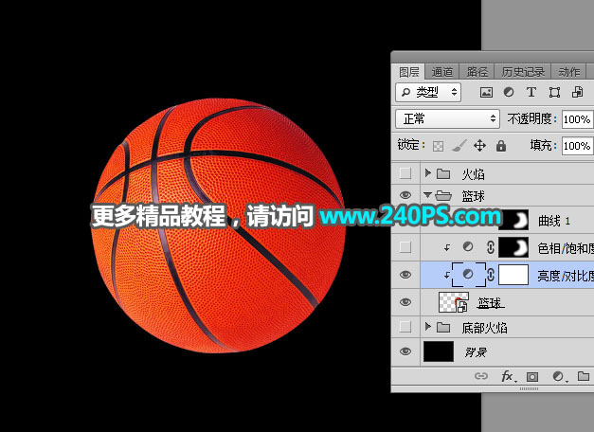594x432 pixels.
Task: Click mask link icon on 色相/饱和度 layer
Action: [490, 247]
